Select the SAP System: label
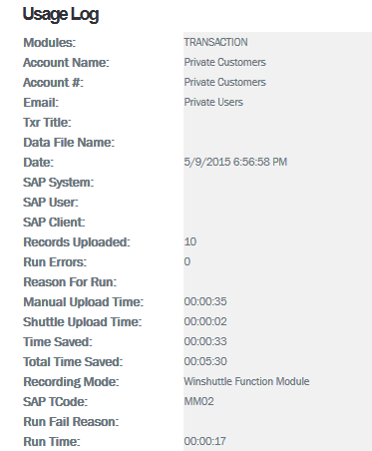The width and height of the screenshot is (372, 451). point(59,183)
